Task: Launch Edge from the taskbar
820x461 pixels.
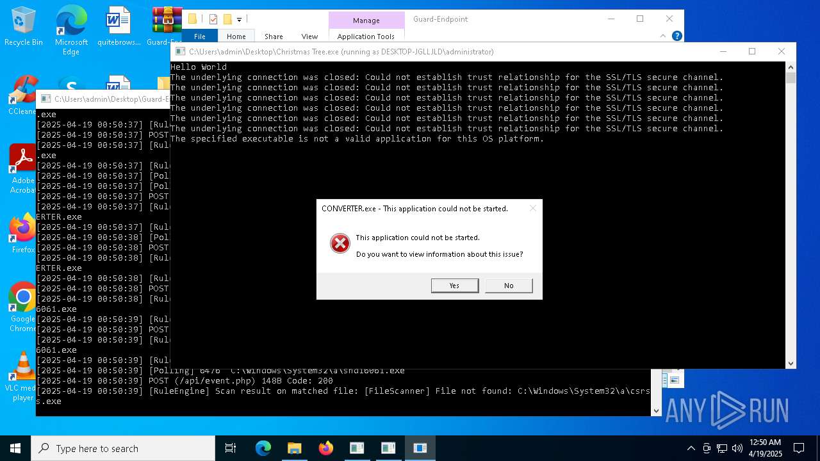Action: click(x=263, y=448)
